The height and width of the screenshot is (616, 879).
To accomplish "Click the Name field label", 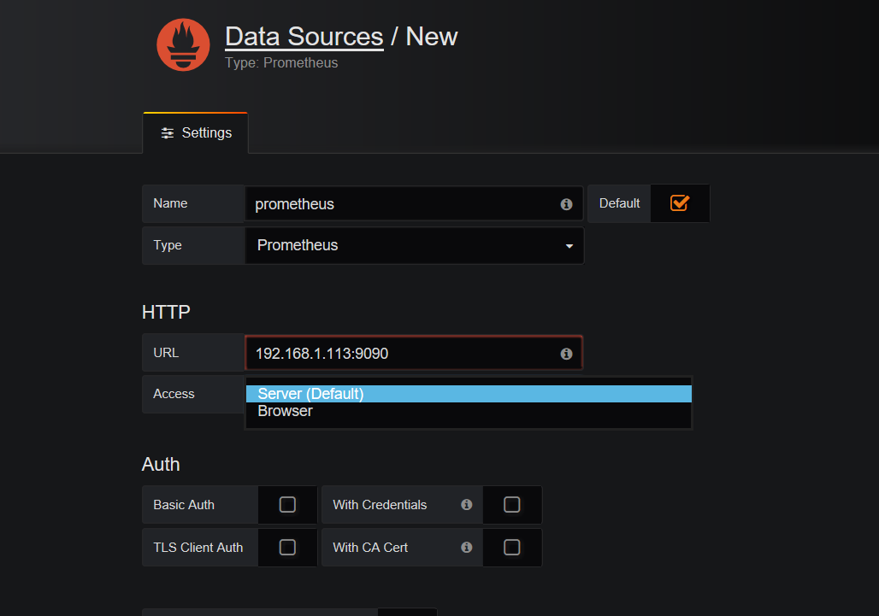I will pyautogui.click(x=170, y=203).
